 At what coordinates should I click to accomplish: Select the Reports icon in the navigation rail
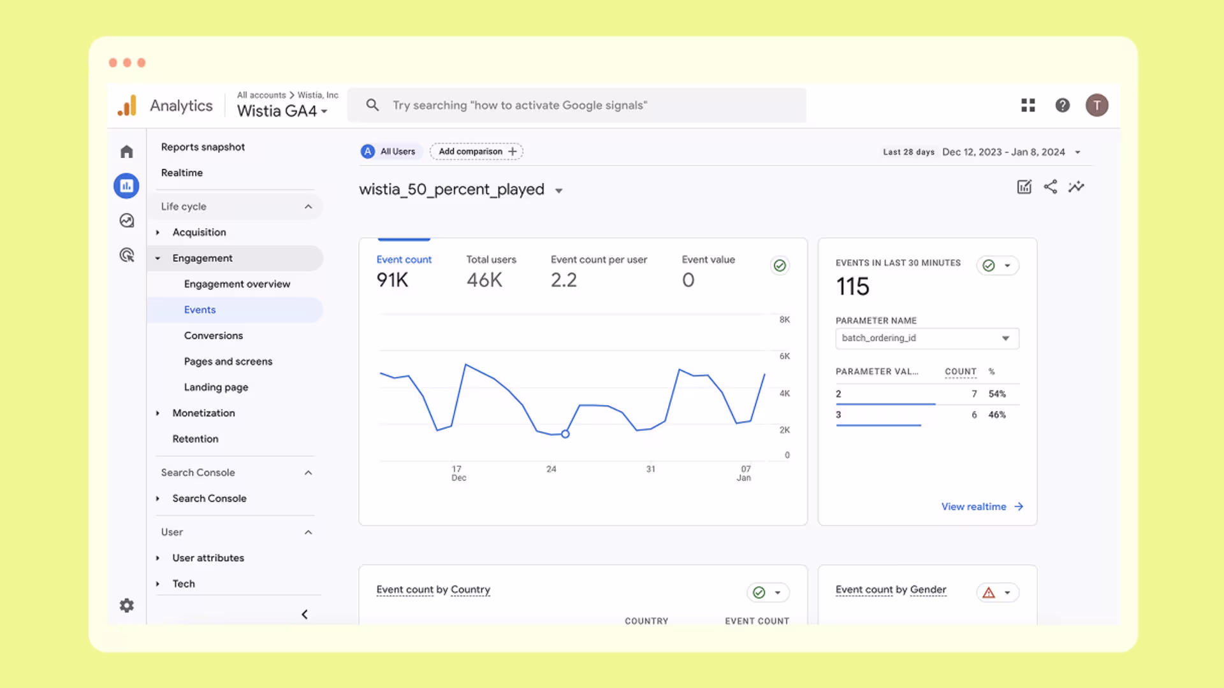(x=126, y=186)
